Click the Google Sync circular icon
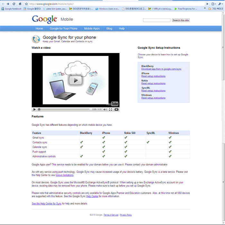 (x=36, y=39)
